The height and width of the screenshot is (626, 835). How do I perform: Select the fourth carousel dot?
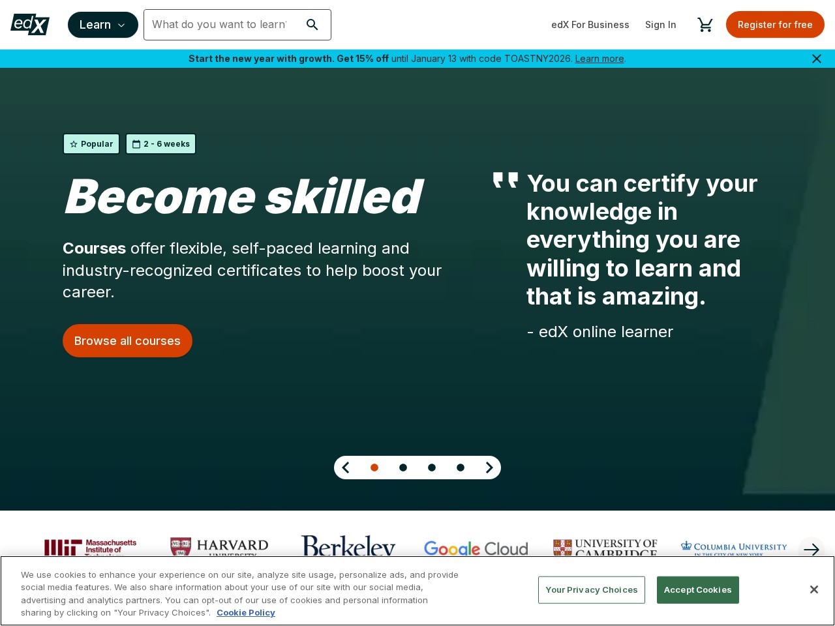[x=461, y=468]
